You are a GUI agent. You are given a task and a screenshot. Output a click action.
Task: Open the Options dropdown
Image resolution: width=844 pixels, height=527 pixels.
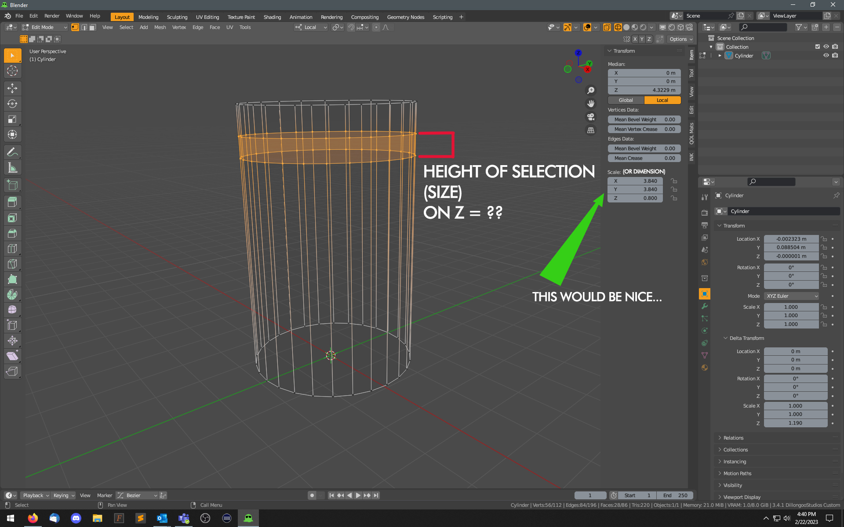click(x=680, y=39)
